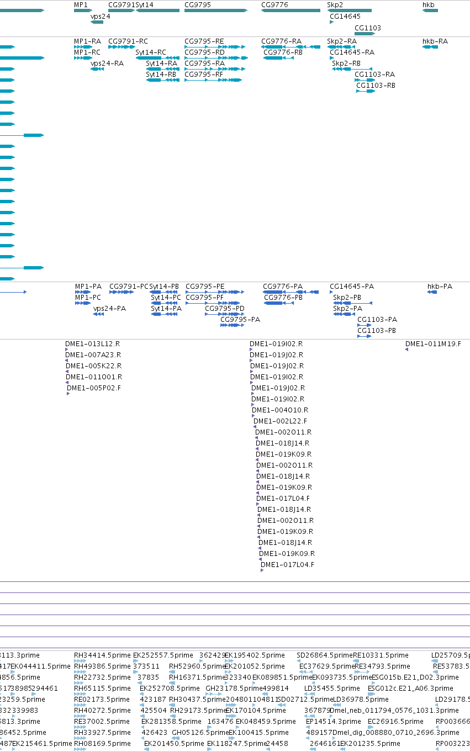Select the CG9795-PD protein label

225,308
